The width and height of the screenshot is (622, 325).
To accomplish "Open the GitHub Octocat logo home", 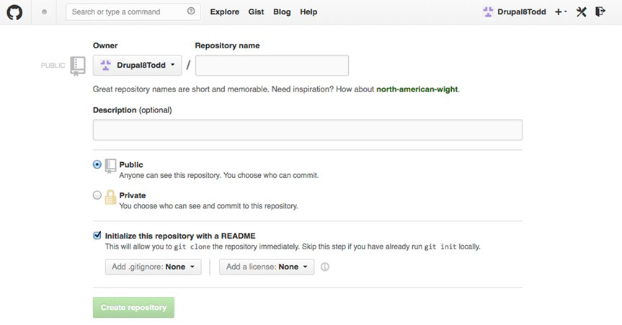I will click(14, 12).
